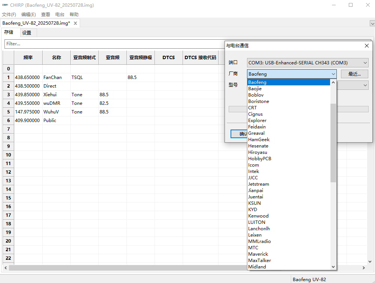Select the Xiehui name cell

point(57,95)
